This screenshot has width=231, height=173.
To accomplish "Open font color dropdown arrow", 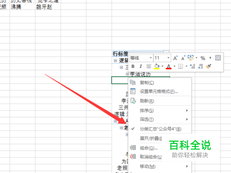I will coord(174,66).
